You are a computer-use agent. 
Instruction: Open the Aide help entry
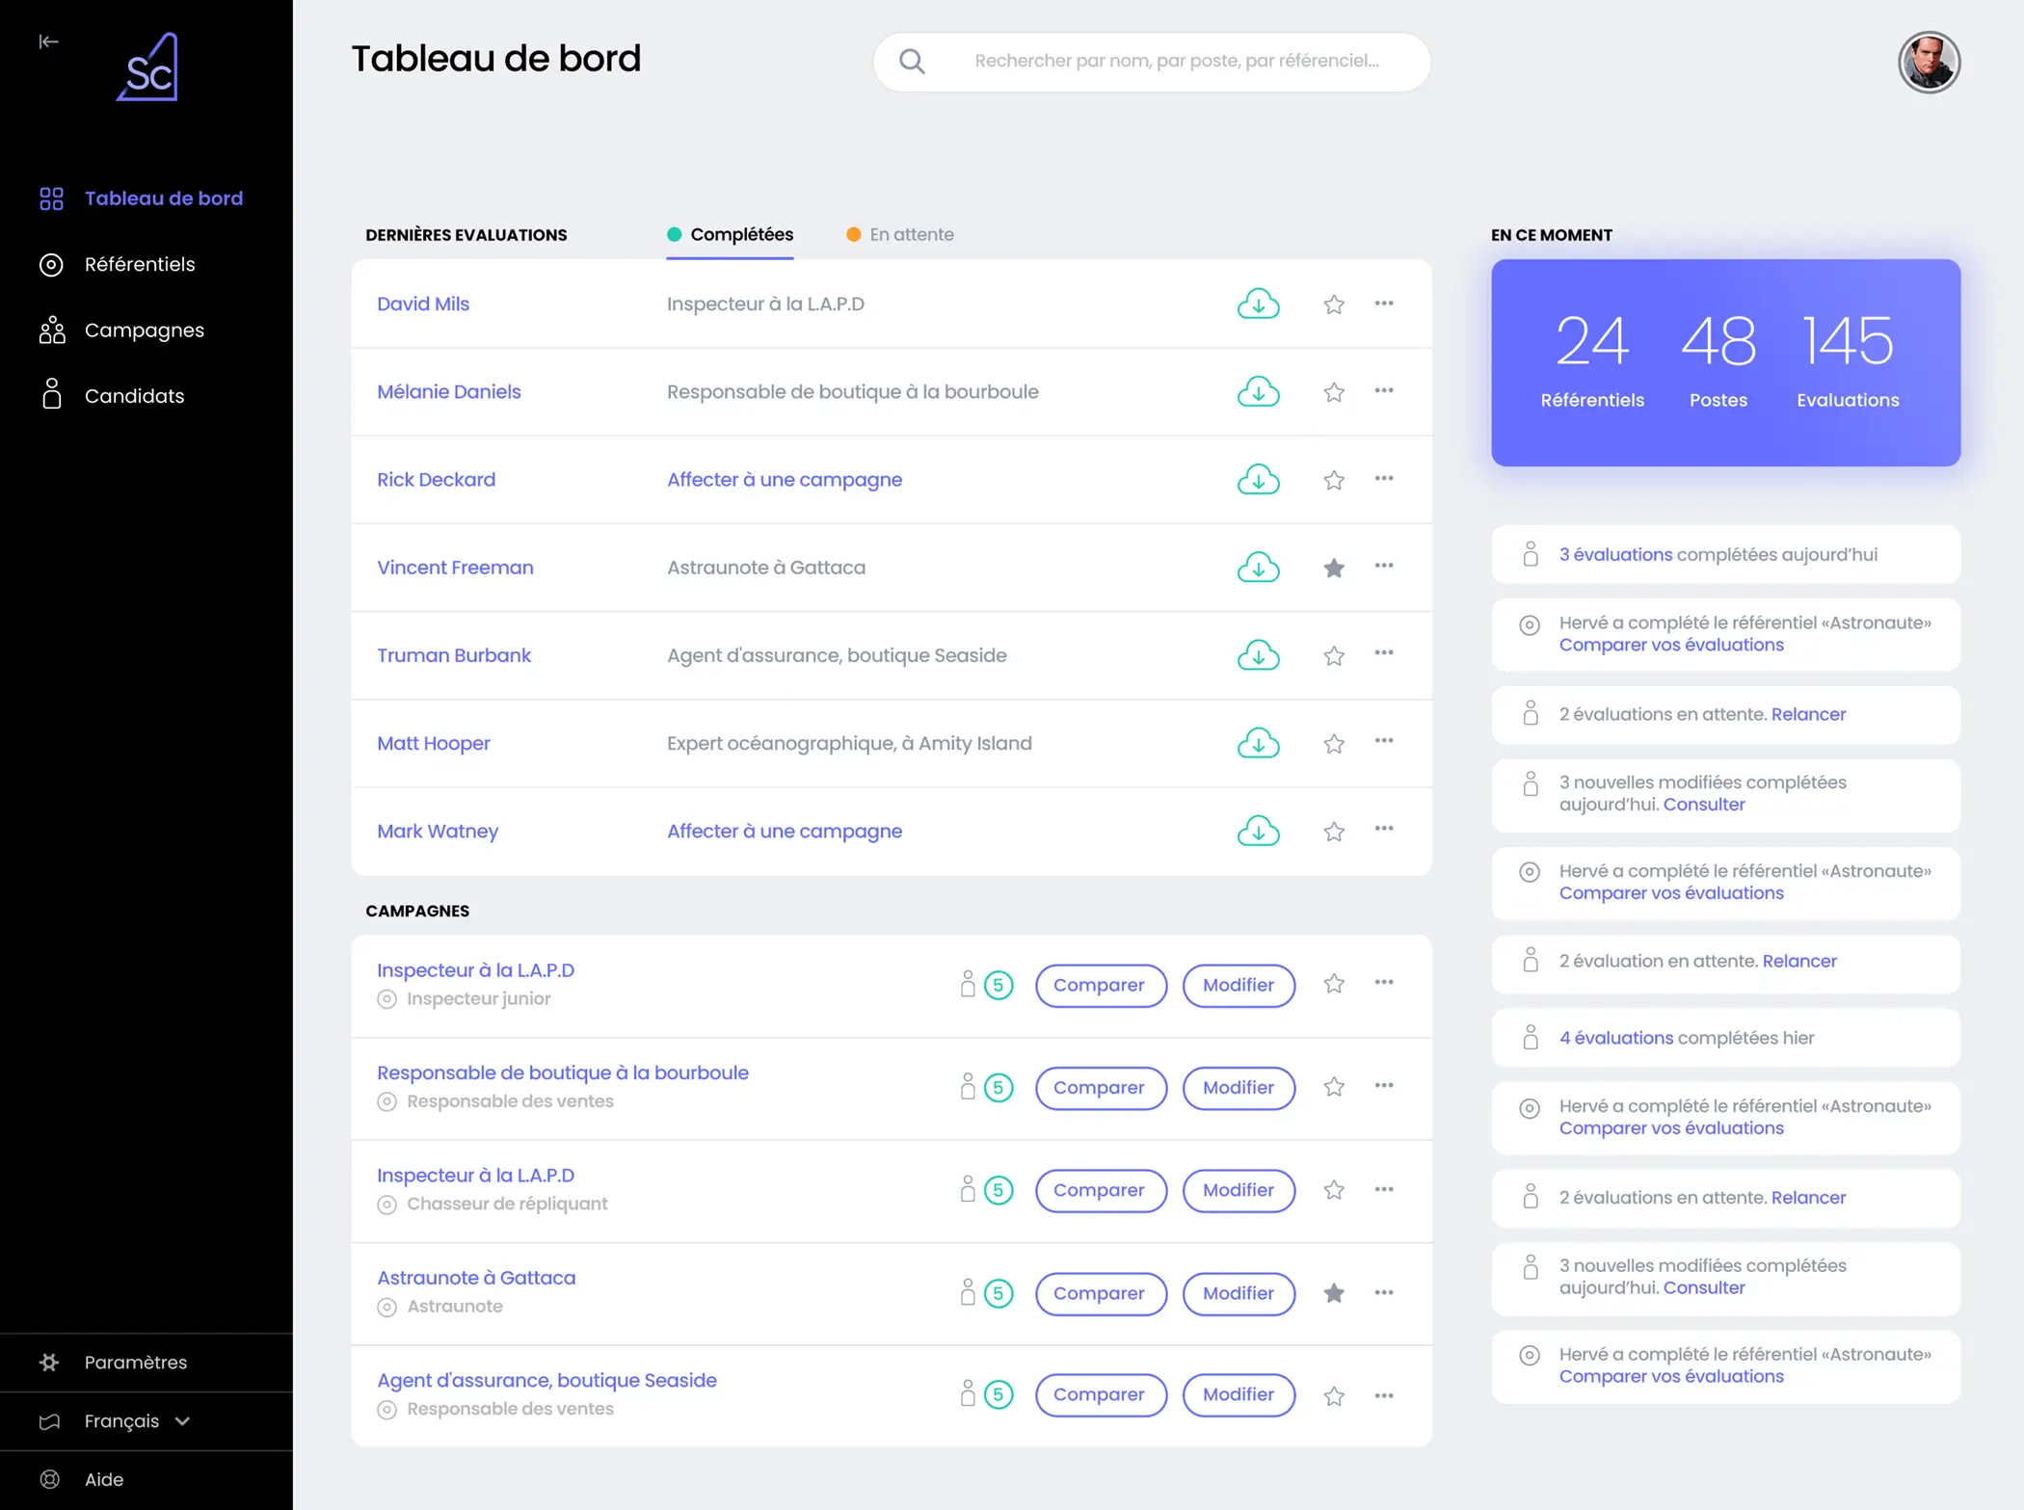[82, 1479]
